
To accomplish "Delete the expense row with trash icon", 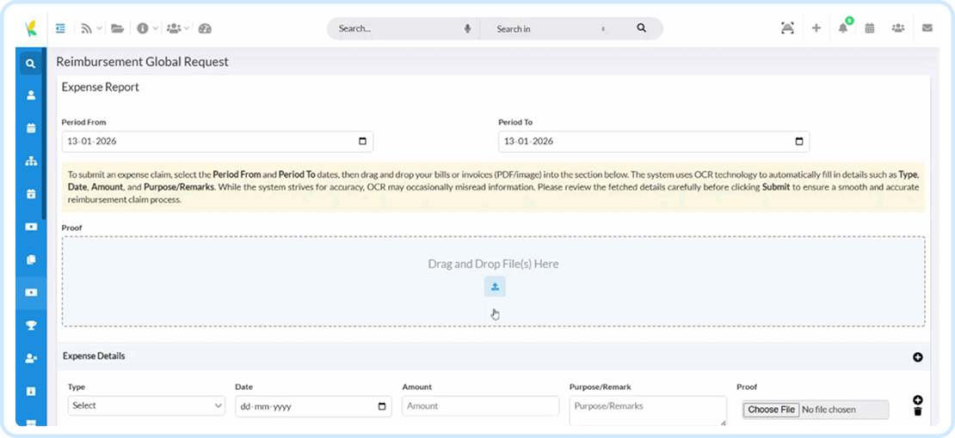I will click(918, 412).
